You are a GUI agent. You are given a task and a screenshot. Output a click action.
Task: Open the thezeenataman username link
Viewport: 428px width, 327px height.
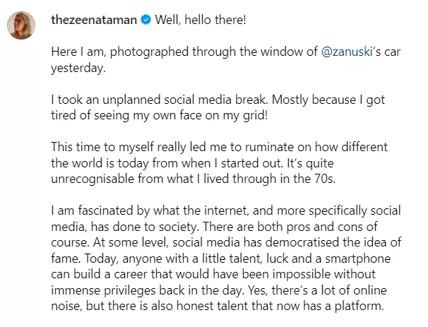(x=93, y=20)
